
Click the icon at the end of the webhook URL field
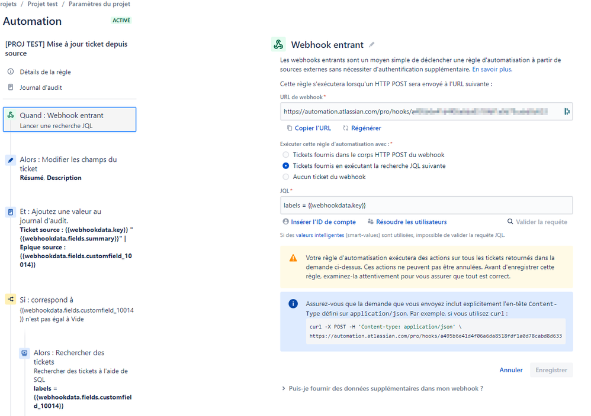tap(567, 111)
